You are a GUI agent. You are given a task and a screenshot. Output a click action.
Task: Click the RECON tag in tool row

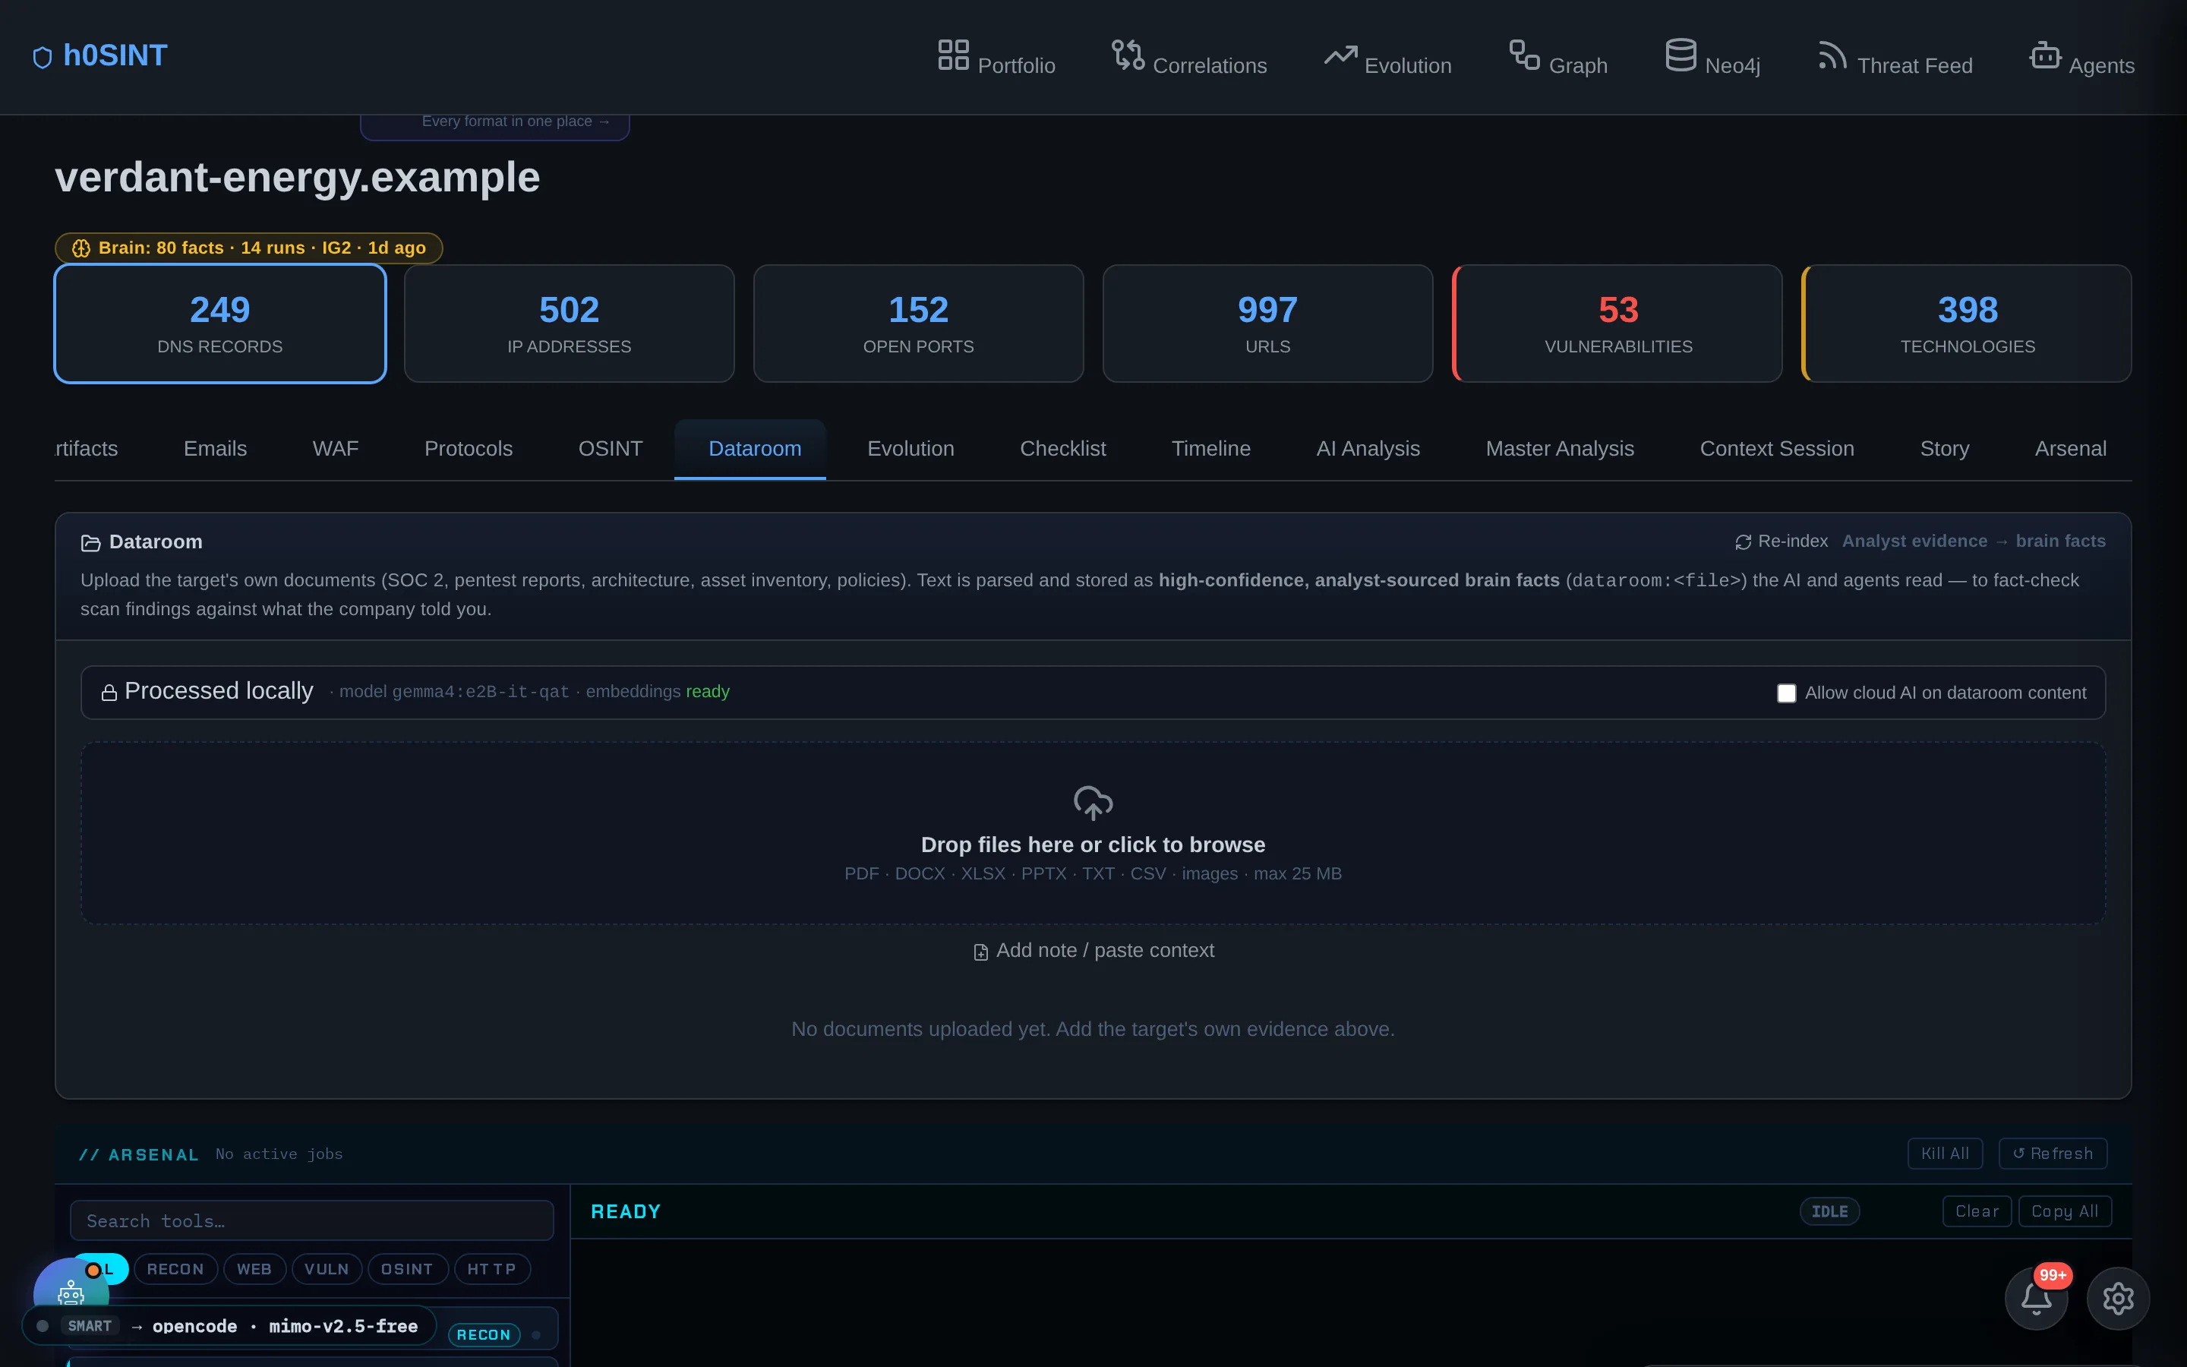click(484, 1334)
